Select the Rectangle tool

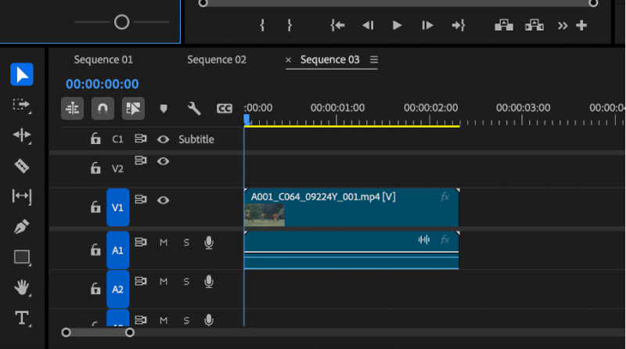22,257
